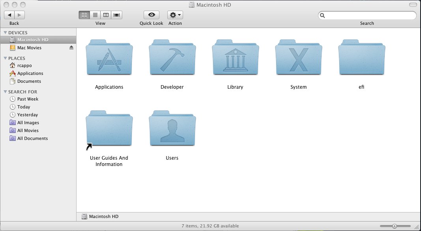The image size is (421, 231).
Task: Open Documents in the sidebar
Action: tap(38, 81)
